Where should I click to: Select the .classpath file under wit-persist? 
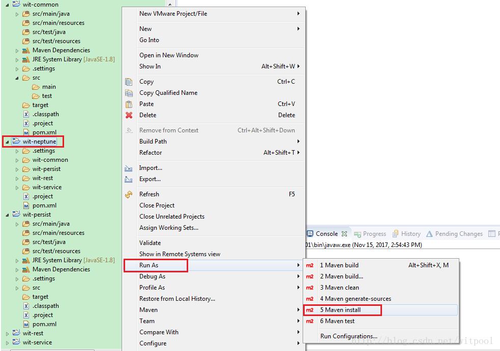[45, 306]
